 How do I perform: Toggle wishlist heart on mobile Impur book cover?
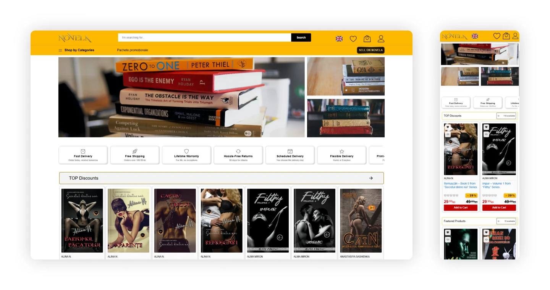coord(486,127)
